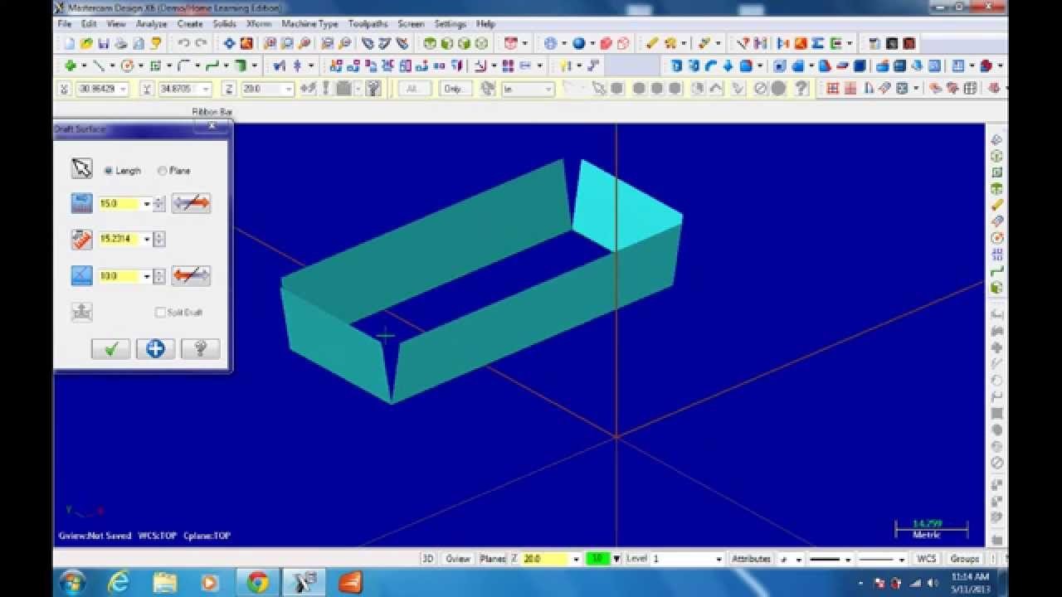The image size is (1062, 597).
Task: Click the Attributes button in status bar
Action: pyautogui.click(x=751, y=559)
